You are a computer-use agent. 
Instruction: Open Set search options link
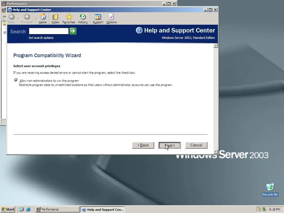tap(41, 38)
